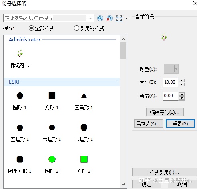197x189 pixels.
Task: Decrease 大小 size with down arrow
Action: (181, 84)
